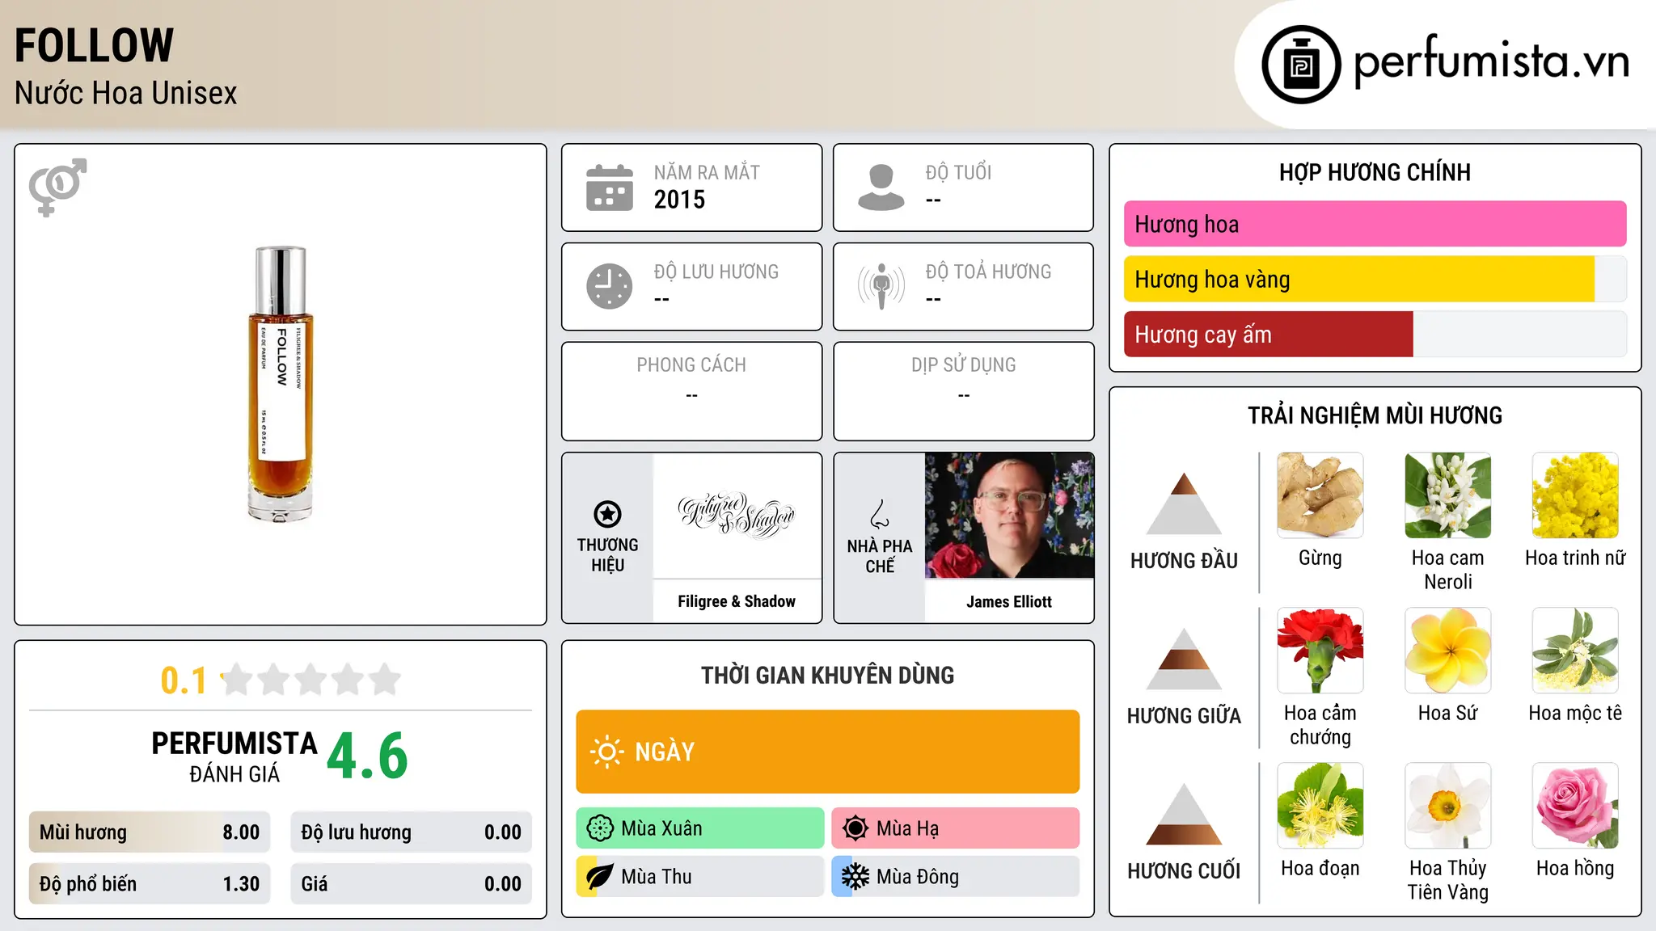The height and width of the screenshot is (931, 1656).
Task: Select the Mùa Thu season bar
Action: pos(700,877)
